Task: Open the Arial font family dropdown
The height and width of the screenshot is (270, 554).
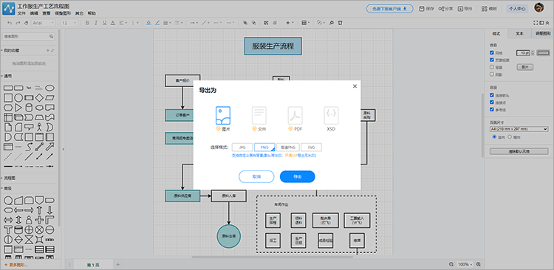Action: click(x=44, y=23)
